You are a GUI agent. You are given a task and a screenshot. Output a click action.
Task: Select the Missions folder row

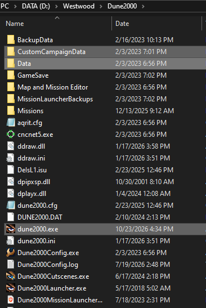105,111
